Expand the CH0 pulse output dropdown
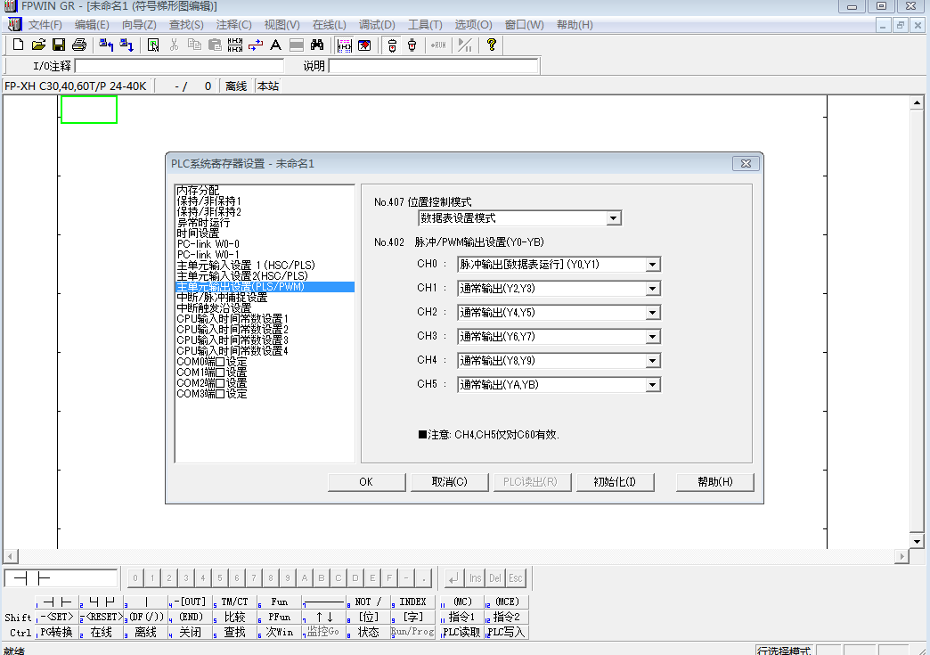Image resolution: width=930 pixels, height=655 pixels. (652, 265)
